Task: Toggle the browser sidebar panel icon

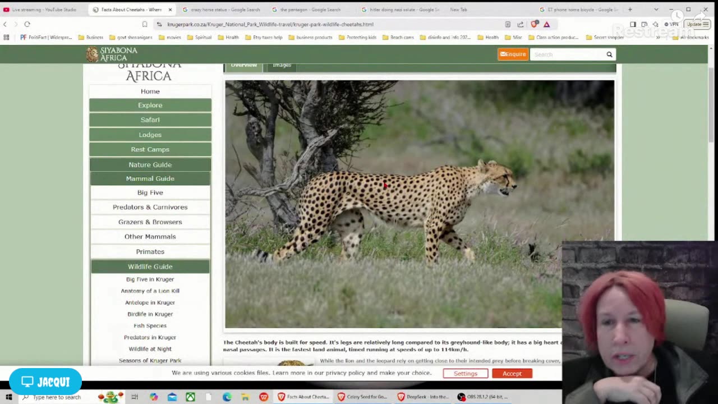Action: (633, 24)
